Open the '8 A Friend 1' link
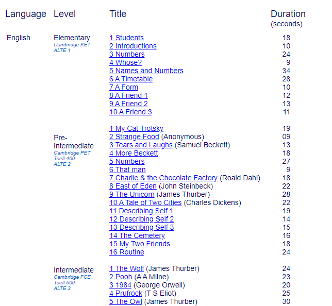332x306 pixels. [128, 95]
